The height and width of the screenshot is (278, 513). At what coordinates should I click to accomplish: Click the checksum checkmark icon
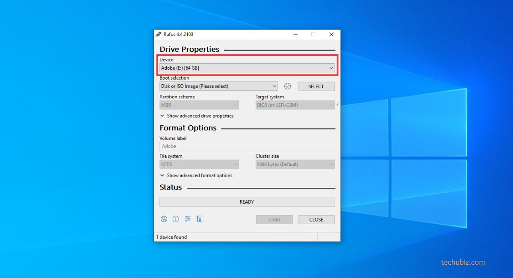pos(288,86)
